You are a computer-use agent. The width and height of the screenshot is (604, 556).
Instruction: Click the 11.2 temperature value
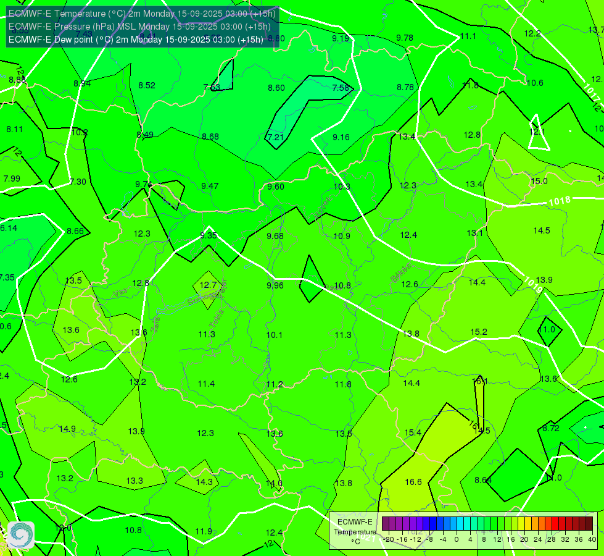tap(275, 384)
